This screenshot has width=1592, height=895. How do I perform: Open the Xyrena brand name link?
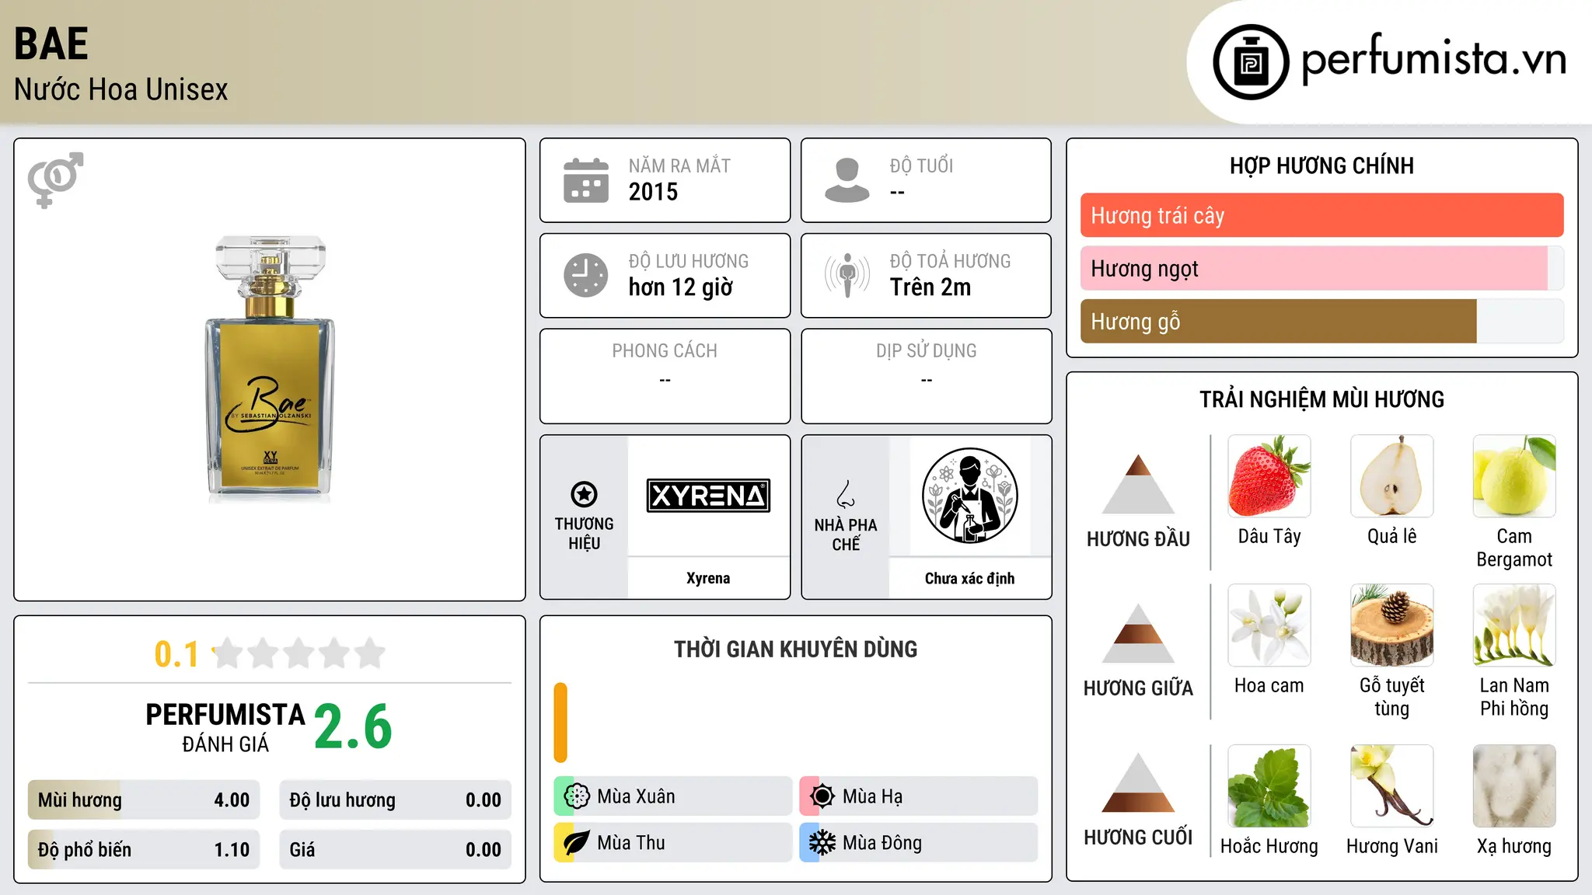(708, 578)
